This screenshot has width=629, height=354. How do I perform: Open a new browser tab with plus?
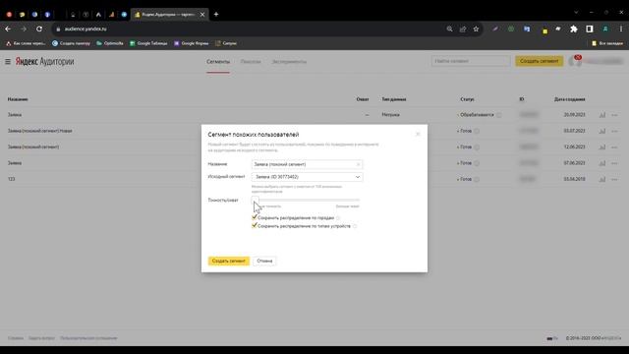coord(216,14)
